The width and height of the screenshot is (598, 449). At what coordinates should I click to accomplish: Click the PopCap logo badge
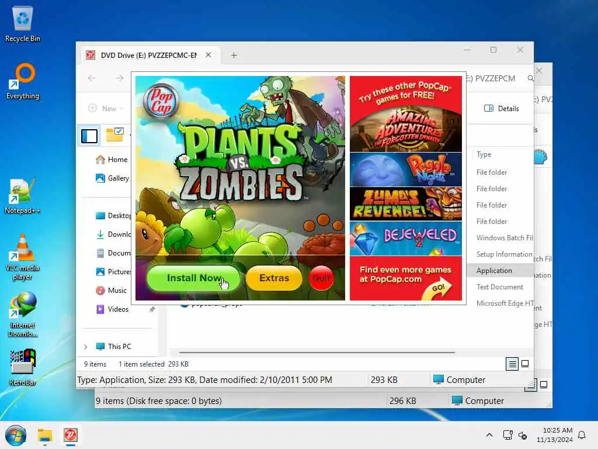tap(161, 102)
